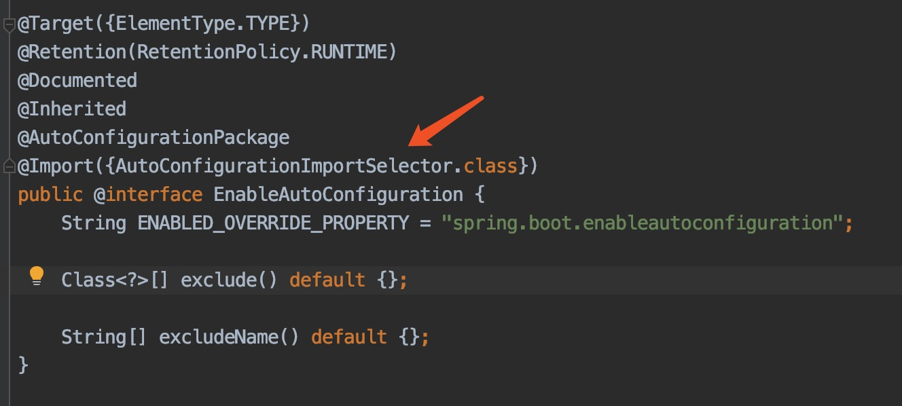The height and width of the screenshot is (406, 902).
Task: Click the @Documented annotation
Action: (x=77, y=79)
